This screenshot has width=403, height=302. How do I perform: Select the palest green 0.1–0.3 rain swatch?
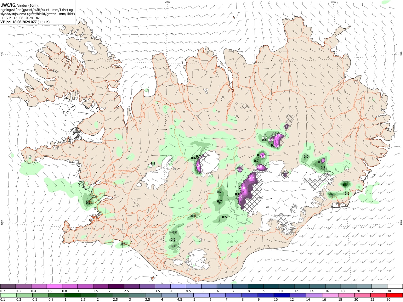(8, 295)
